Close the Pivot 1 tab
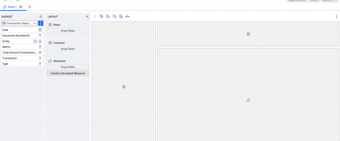The height and width of the screenshot is (141, 340). [x=21, y=7]
